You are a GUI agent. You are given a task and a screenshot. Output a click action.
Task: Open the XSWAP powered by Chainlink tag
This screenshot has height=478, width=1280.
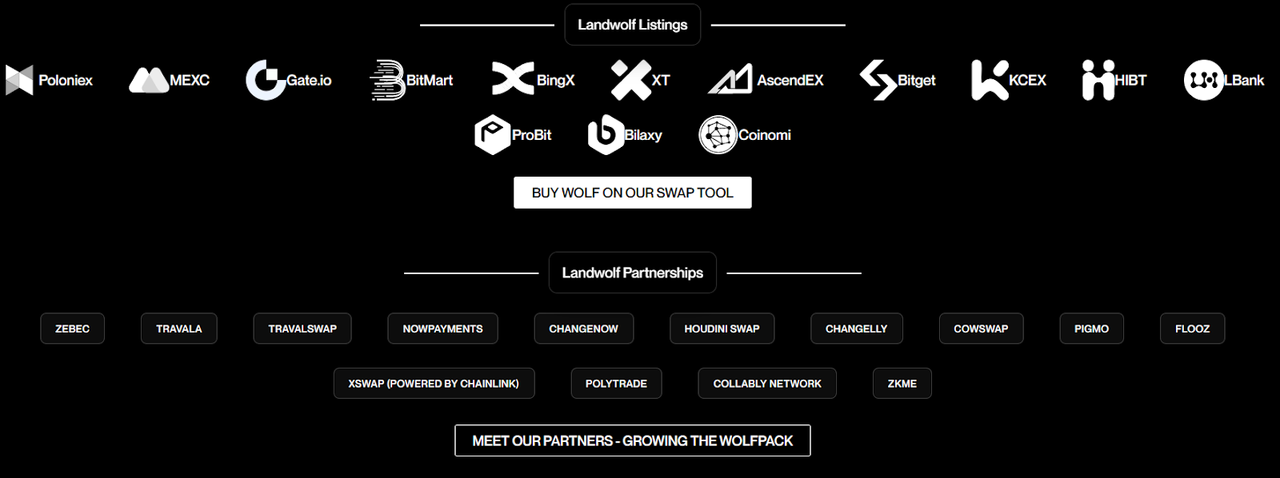434,384
